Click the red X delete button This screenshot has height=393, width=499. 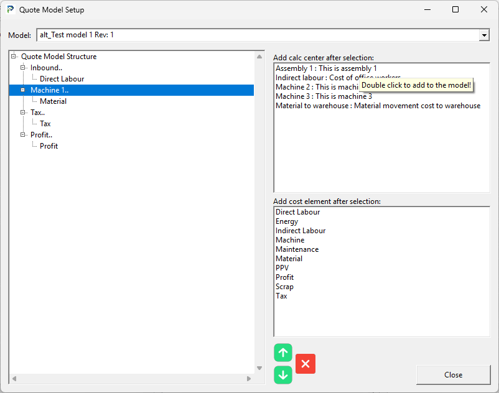305,364
